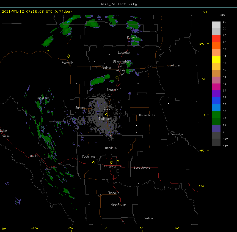This screenshot has height=232, width=237.
Task: Click the Banff label
Action: point(34,156)
